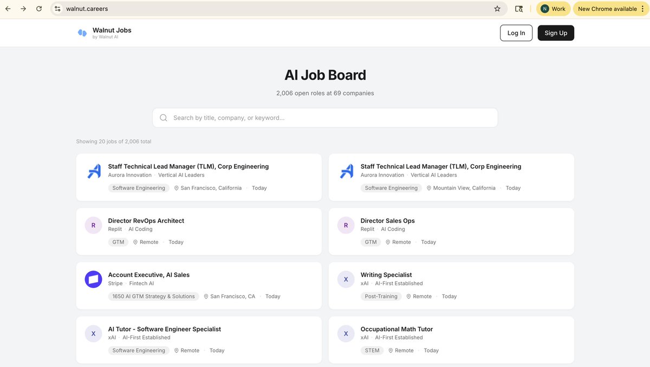Click the reader mode icon in the toolbar

[x=518, y=8]
